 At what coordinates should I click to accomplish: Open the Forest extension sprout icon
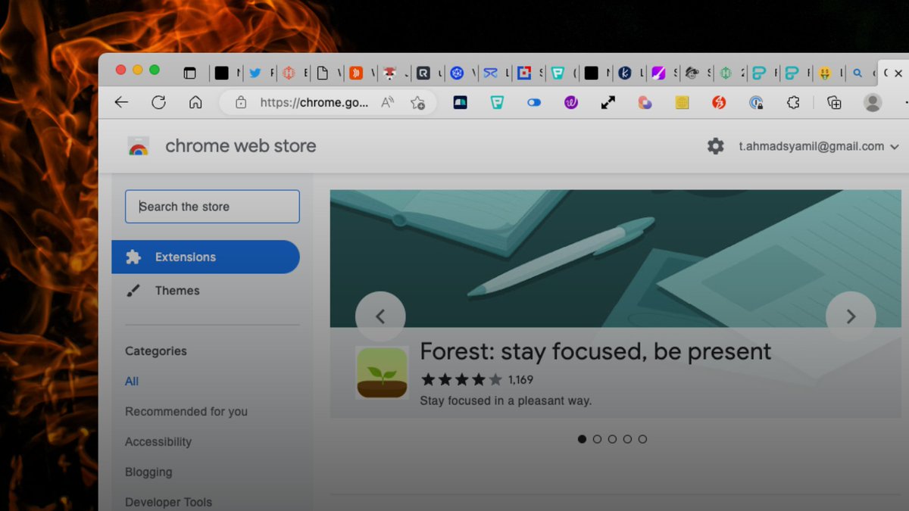[382, 372]
